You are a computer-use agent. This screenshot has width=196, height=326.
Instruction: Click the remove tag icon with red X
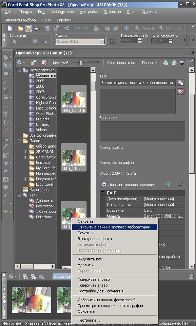[180, 92]
